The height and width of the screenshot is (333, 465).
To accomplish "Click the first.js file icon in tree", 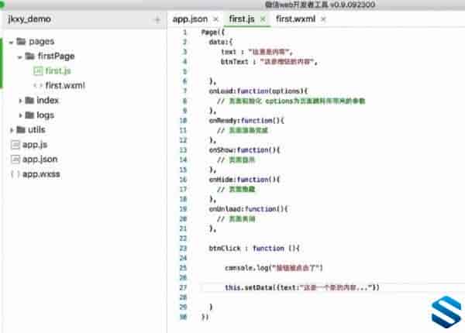I will point(38,71).
